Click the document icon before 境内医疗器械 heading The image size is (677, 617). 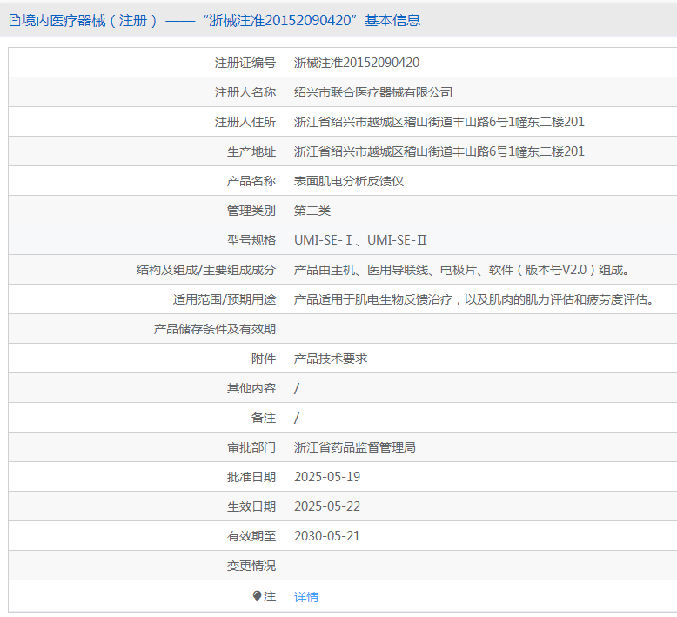(x=15, y=20)
